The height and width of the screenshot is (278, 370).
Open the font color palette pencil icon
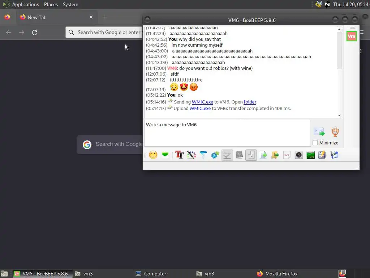[x=192, y=155]
